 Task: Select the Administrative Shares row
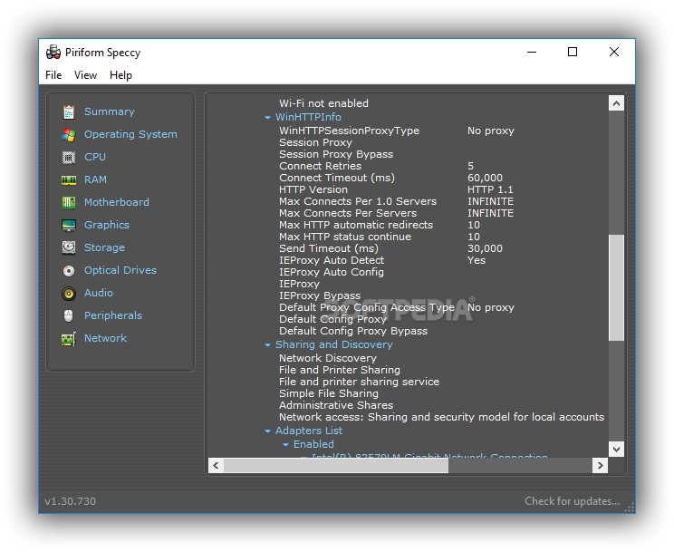[336, 405]
